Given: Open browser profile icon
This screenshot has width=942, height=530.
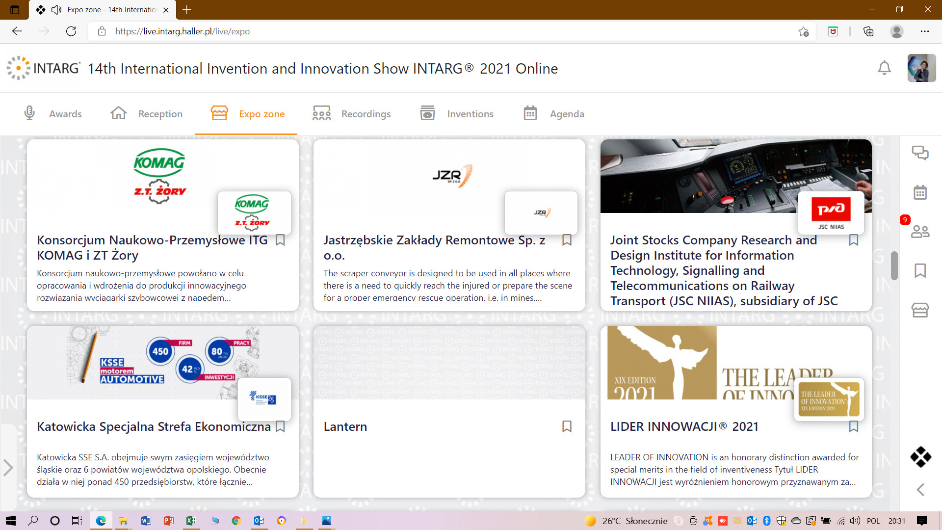Looking at the screenshot, I should [897, 31].
